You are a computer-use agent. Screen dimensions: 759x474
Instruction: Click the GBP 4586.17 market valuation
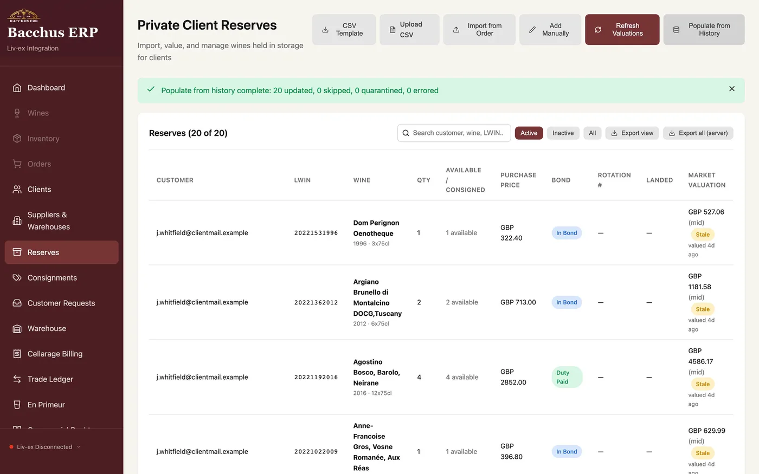coord(701,356)
